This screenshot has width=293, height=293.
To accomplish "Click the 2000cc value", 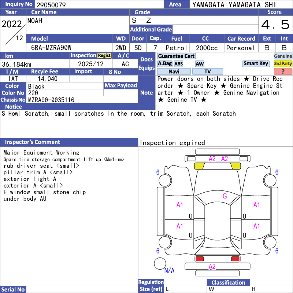I will click(x=207, y=48).
